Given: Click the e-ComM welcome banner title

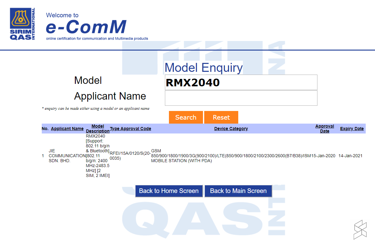Looking at the screenshot, I should click(86, 27).
